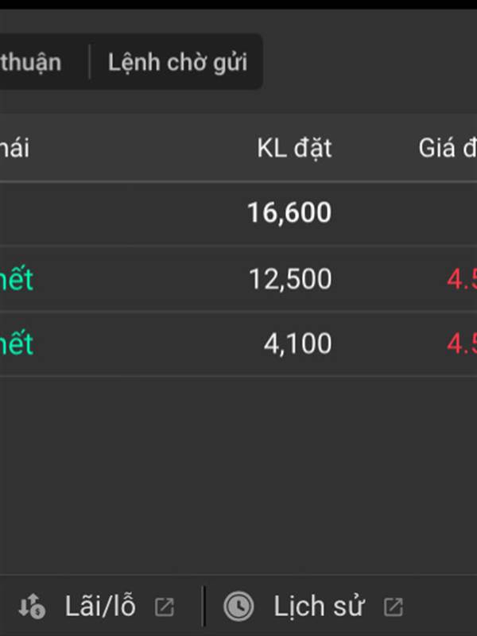The height and width of the screenshot is (636, 477).
Task: Select the 16,600 total quantity cell
Action: [289, 213]
